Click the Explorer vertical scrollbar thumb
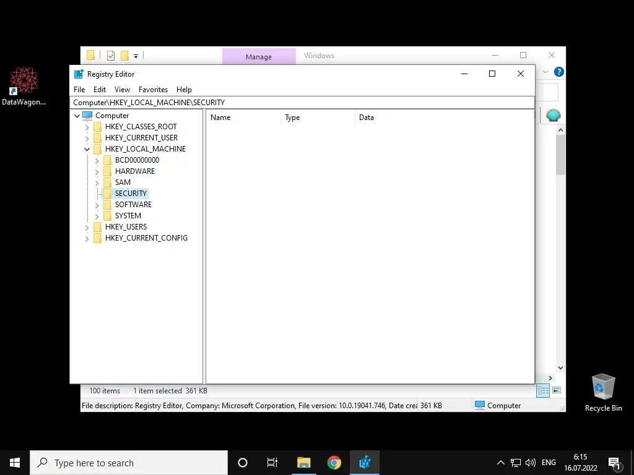This screenshot has height=475, width=634. (560, 155)
